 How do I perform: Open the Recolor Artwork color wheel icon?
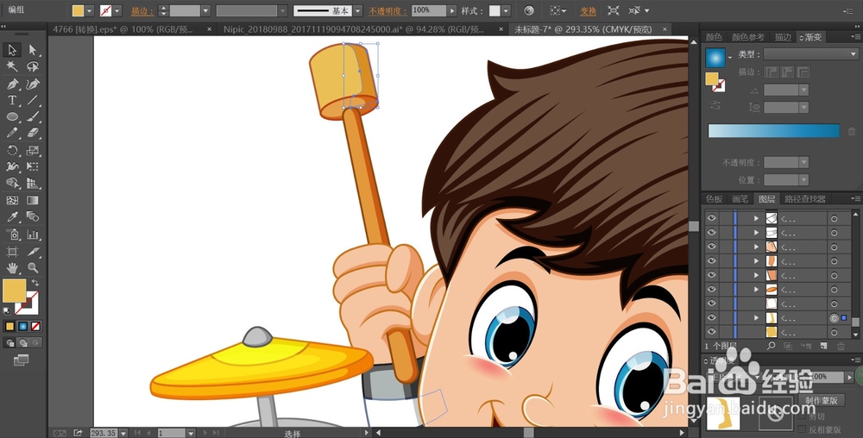(529, 10)
